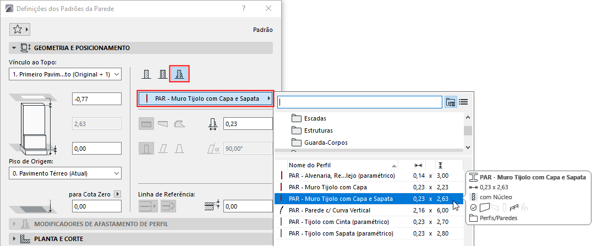The width and height of the screenshot is (592, 246).
Task: Select PAR - Alvenaria, Re...lejo (paramétrico) profile
Action: coord(369,176)
